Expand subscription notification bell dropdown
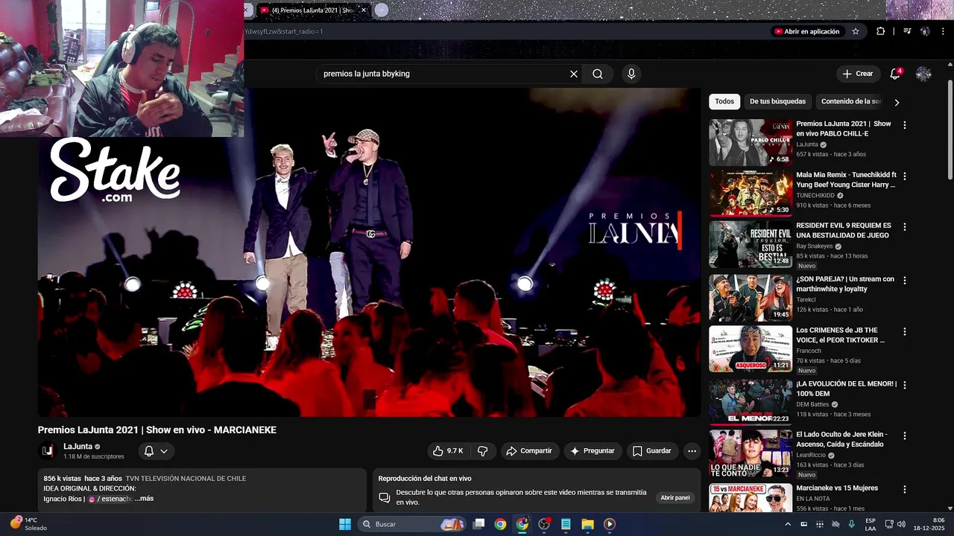 coord(156,451)
